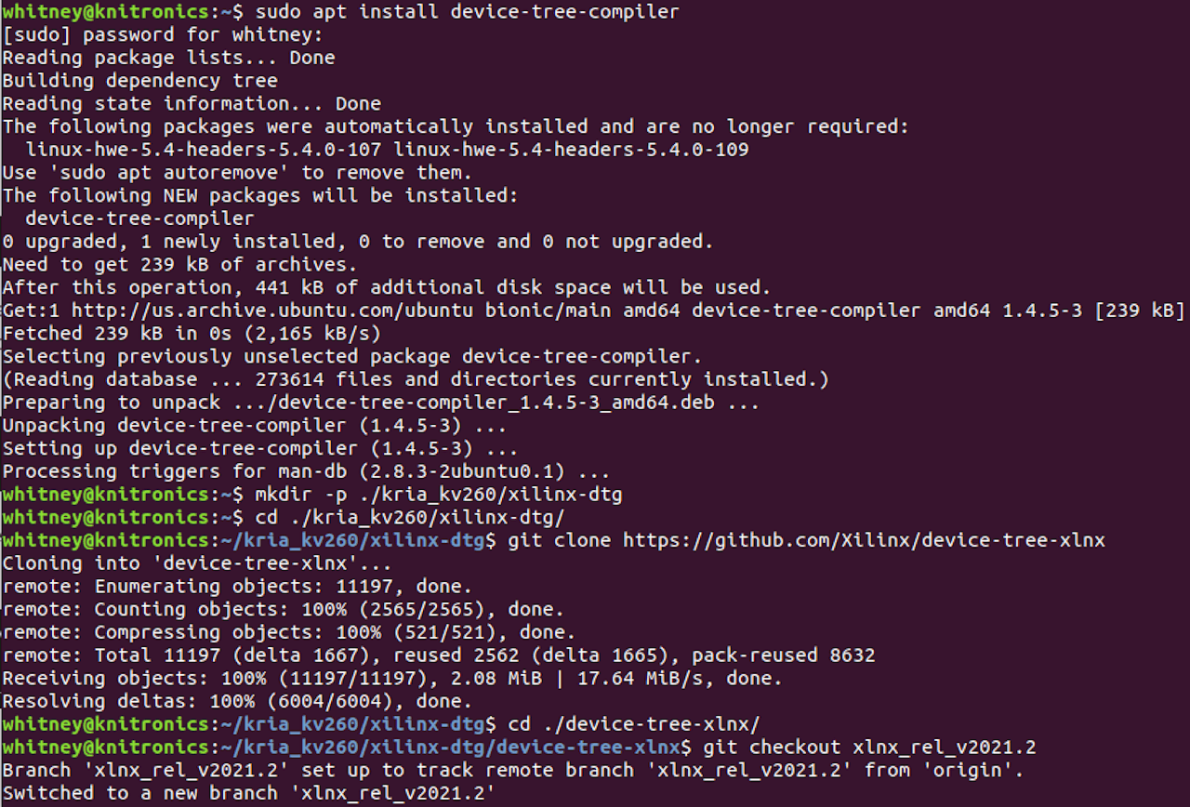The image size is (1190, 807).
Task: Click the github.com/Xilinx/device-tree-xlnx URL
Action: coord(864,540)
